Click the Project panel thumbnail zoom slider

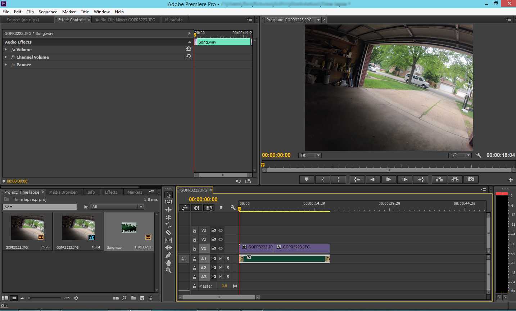pos(45,298)
